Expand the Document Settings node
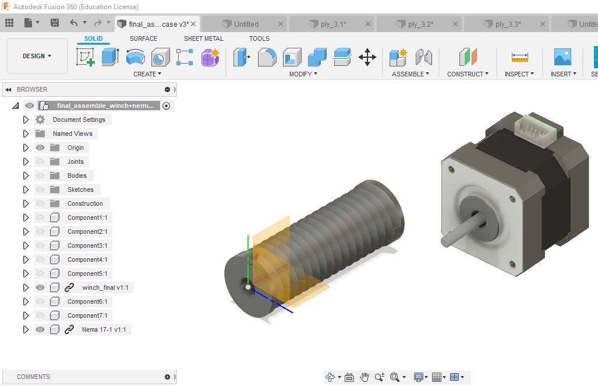 point(26,120)
